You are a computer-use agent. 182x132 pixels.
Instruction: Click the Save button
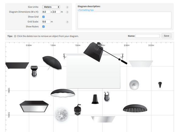[167, 36]
